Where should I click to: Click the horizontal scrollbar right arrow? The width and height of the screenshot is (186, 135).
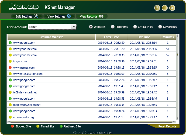(x=174, y=122)
